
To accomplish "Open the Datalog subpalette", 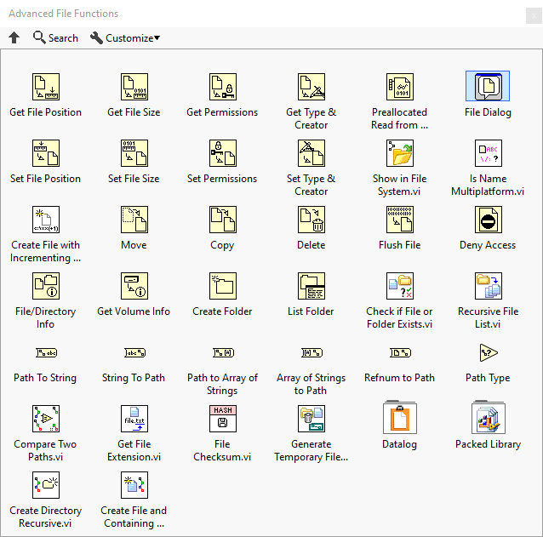I will (399, 419).
